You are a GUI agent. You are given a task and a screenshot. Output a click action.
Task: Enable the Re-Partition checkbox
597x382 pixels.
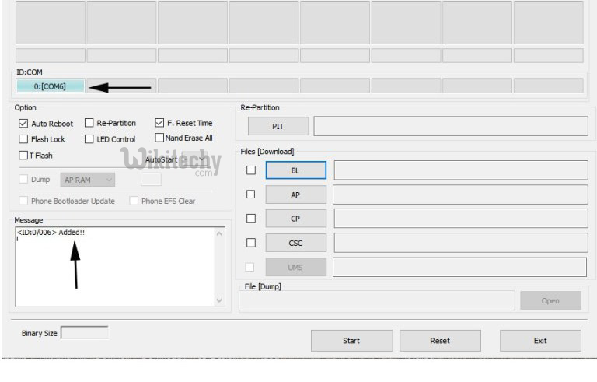[x=89, y=123]
